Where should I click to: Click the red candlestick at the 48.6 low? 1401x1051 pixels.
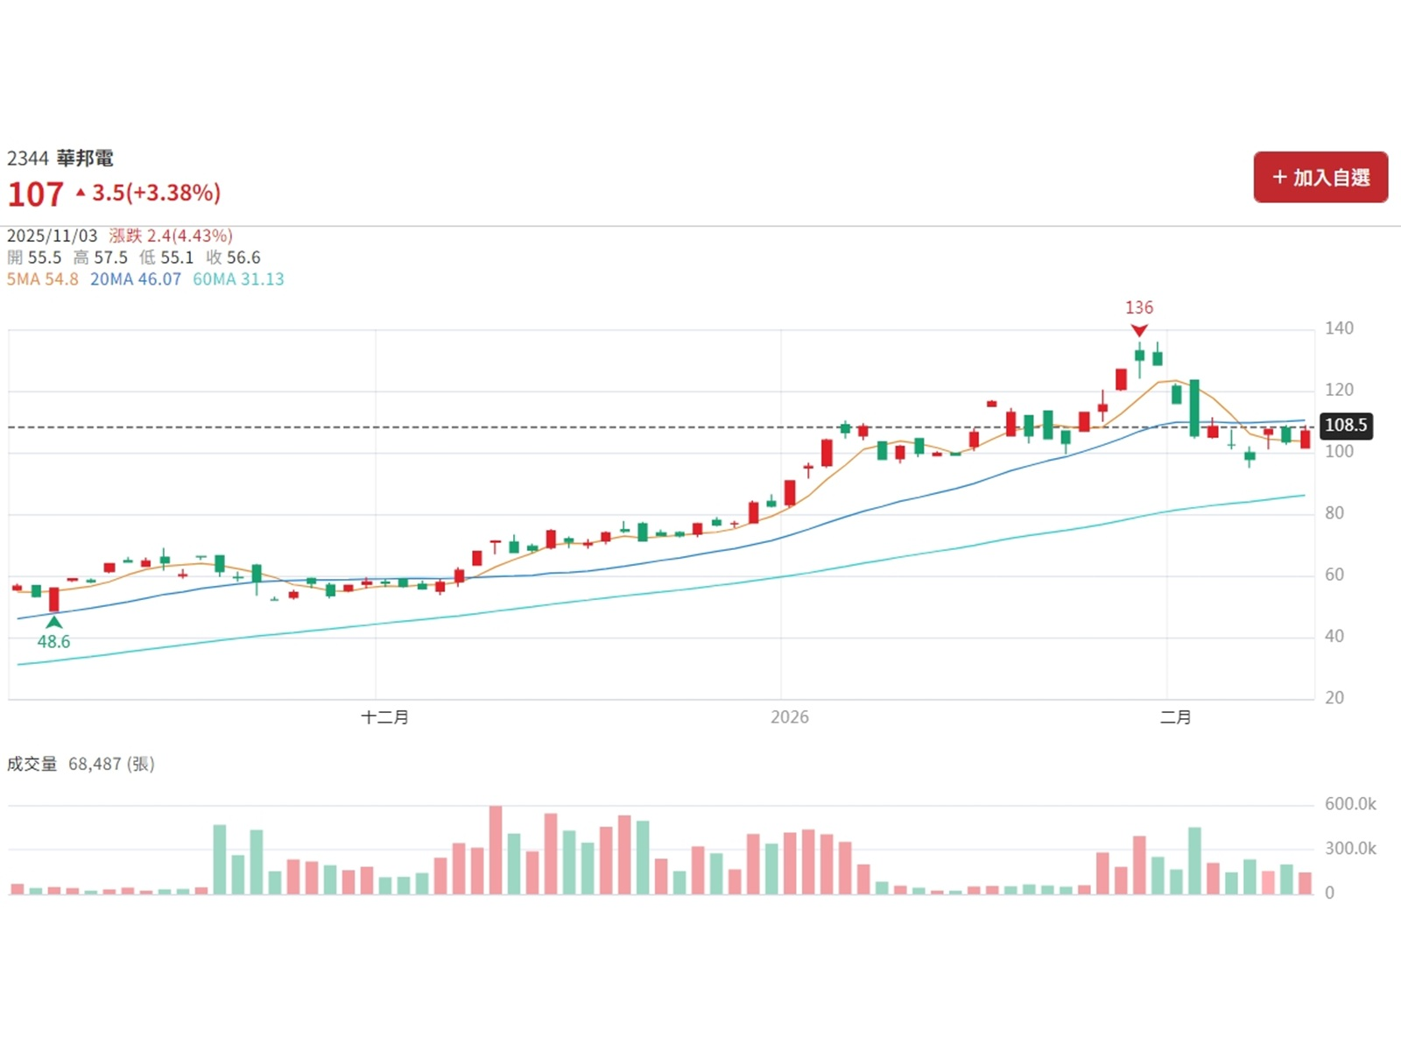click(x=54, y=599)
